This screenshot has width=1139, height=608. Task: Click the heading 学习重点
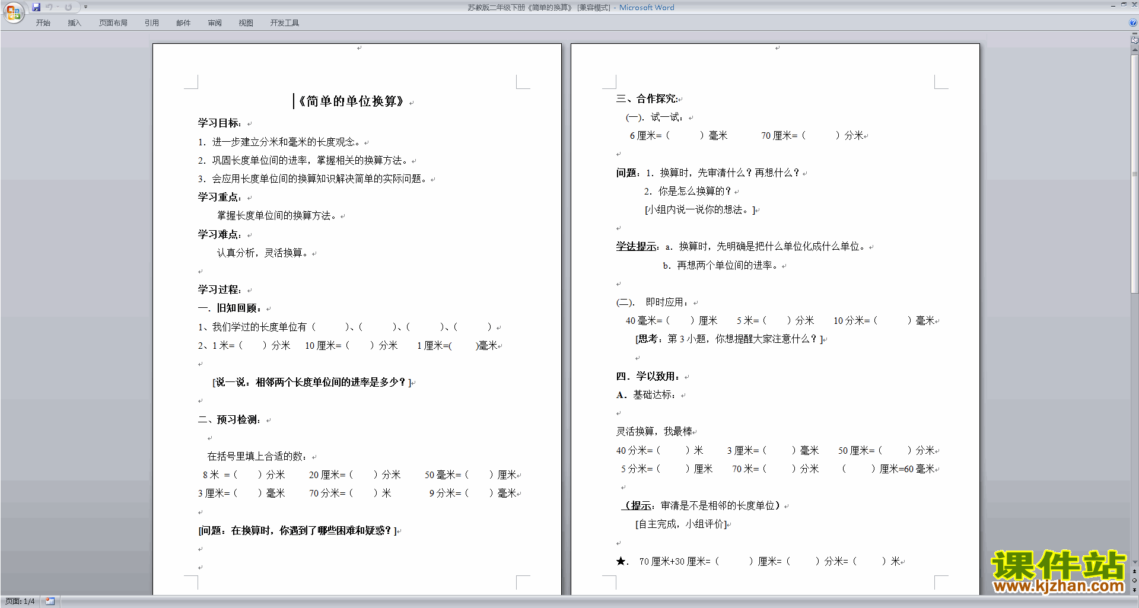point(219,197)
